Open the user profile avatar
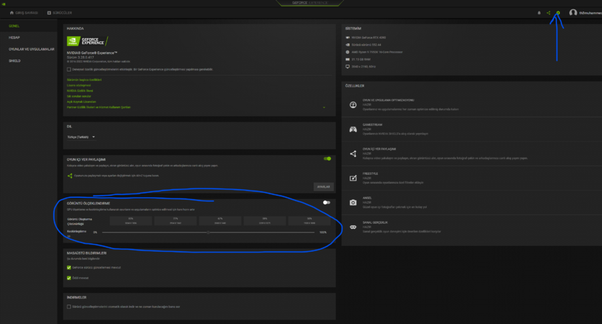The image size is (602, 324). [x=573, y=13]
